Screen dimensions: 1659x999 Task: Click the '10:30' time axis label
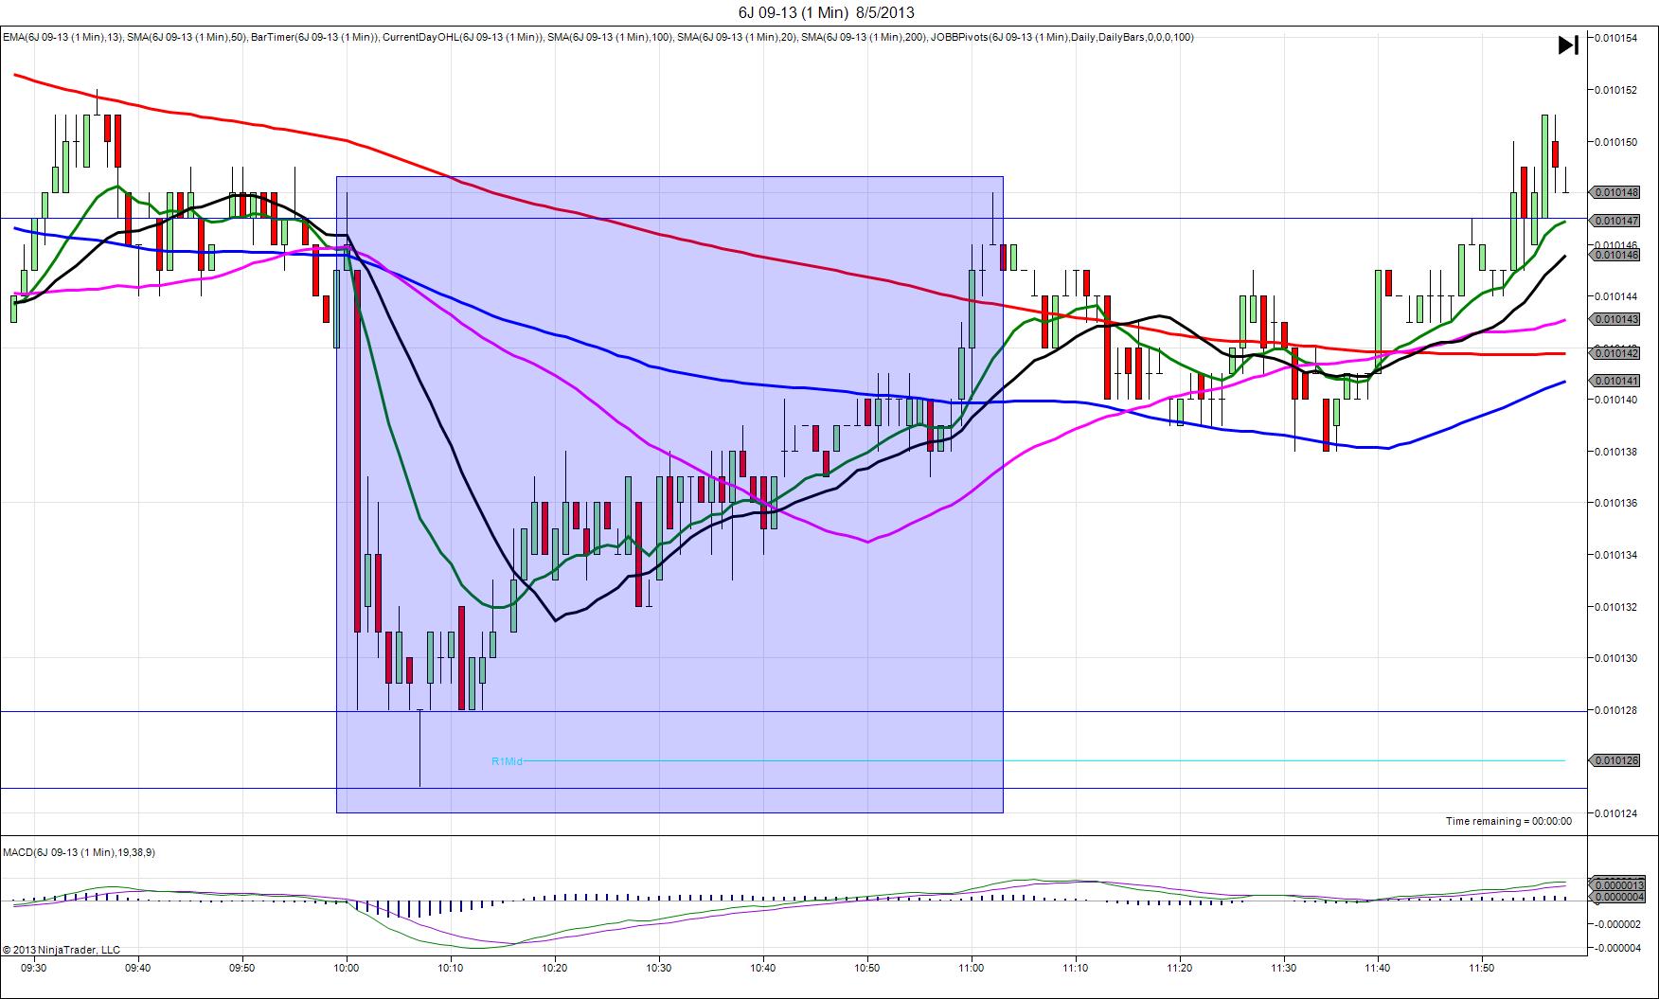pos(659,968)
